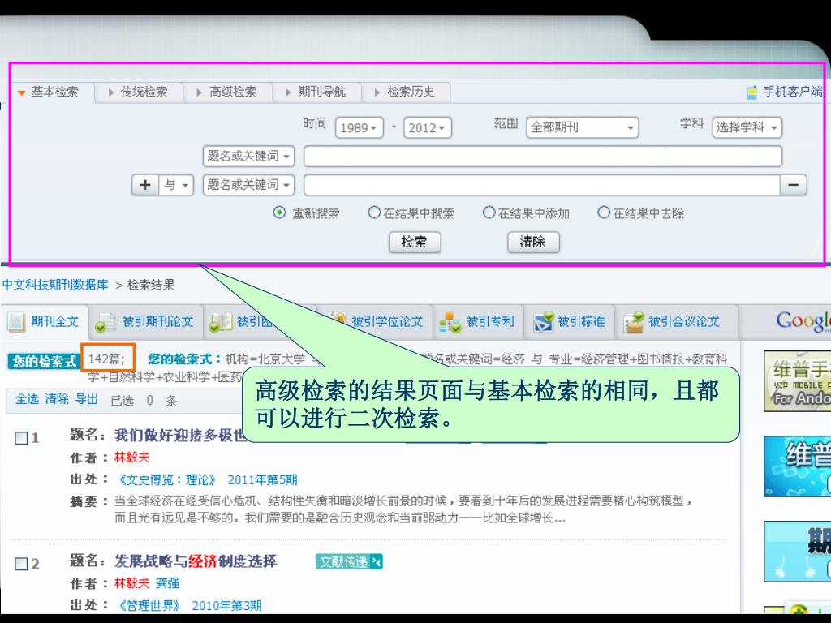
Task: Open source 《文史博览：理论》 journal link
Action: coord(166,480)
